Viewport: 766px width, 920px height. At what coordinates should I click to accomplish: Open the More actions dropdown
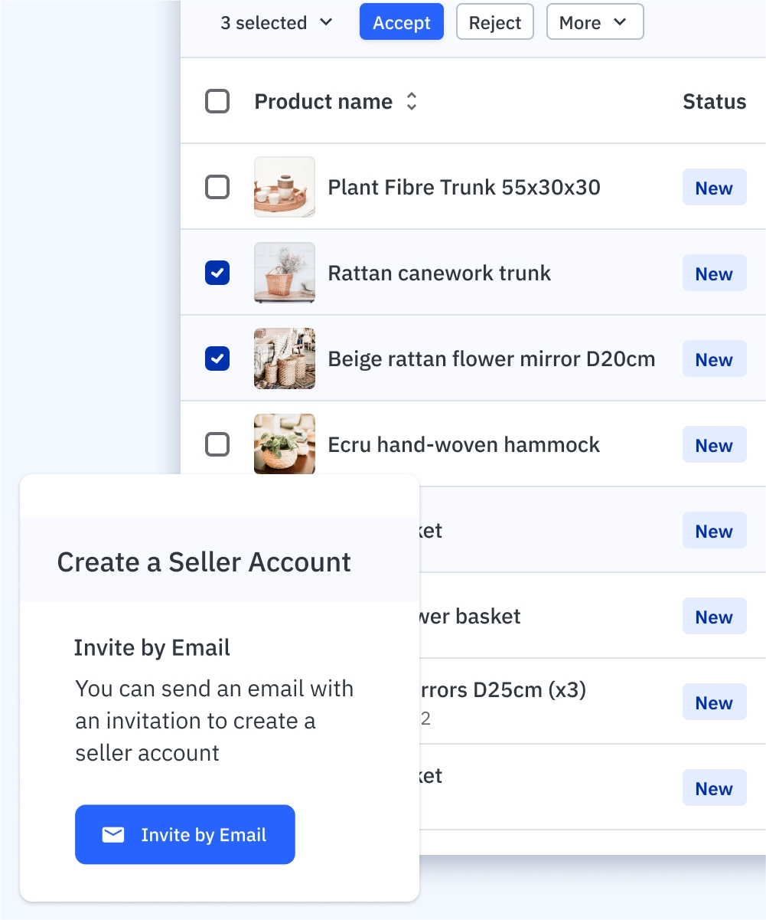point(595,23)
